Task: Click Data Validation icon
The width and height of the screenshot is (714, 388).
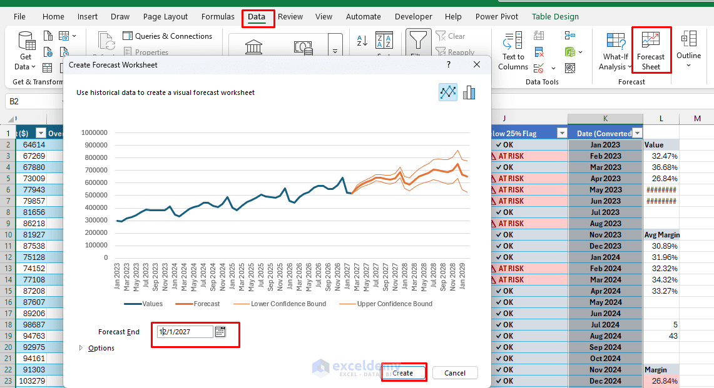Action: 539,68
